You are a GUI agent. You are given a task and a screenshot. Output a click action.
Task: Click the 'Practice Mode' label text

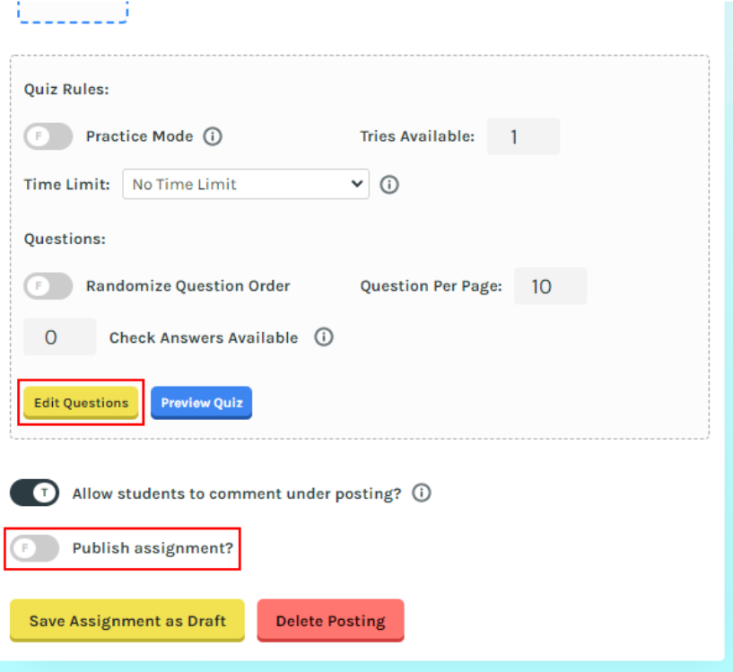[x=139, y=136]
